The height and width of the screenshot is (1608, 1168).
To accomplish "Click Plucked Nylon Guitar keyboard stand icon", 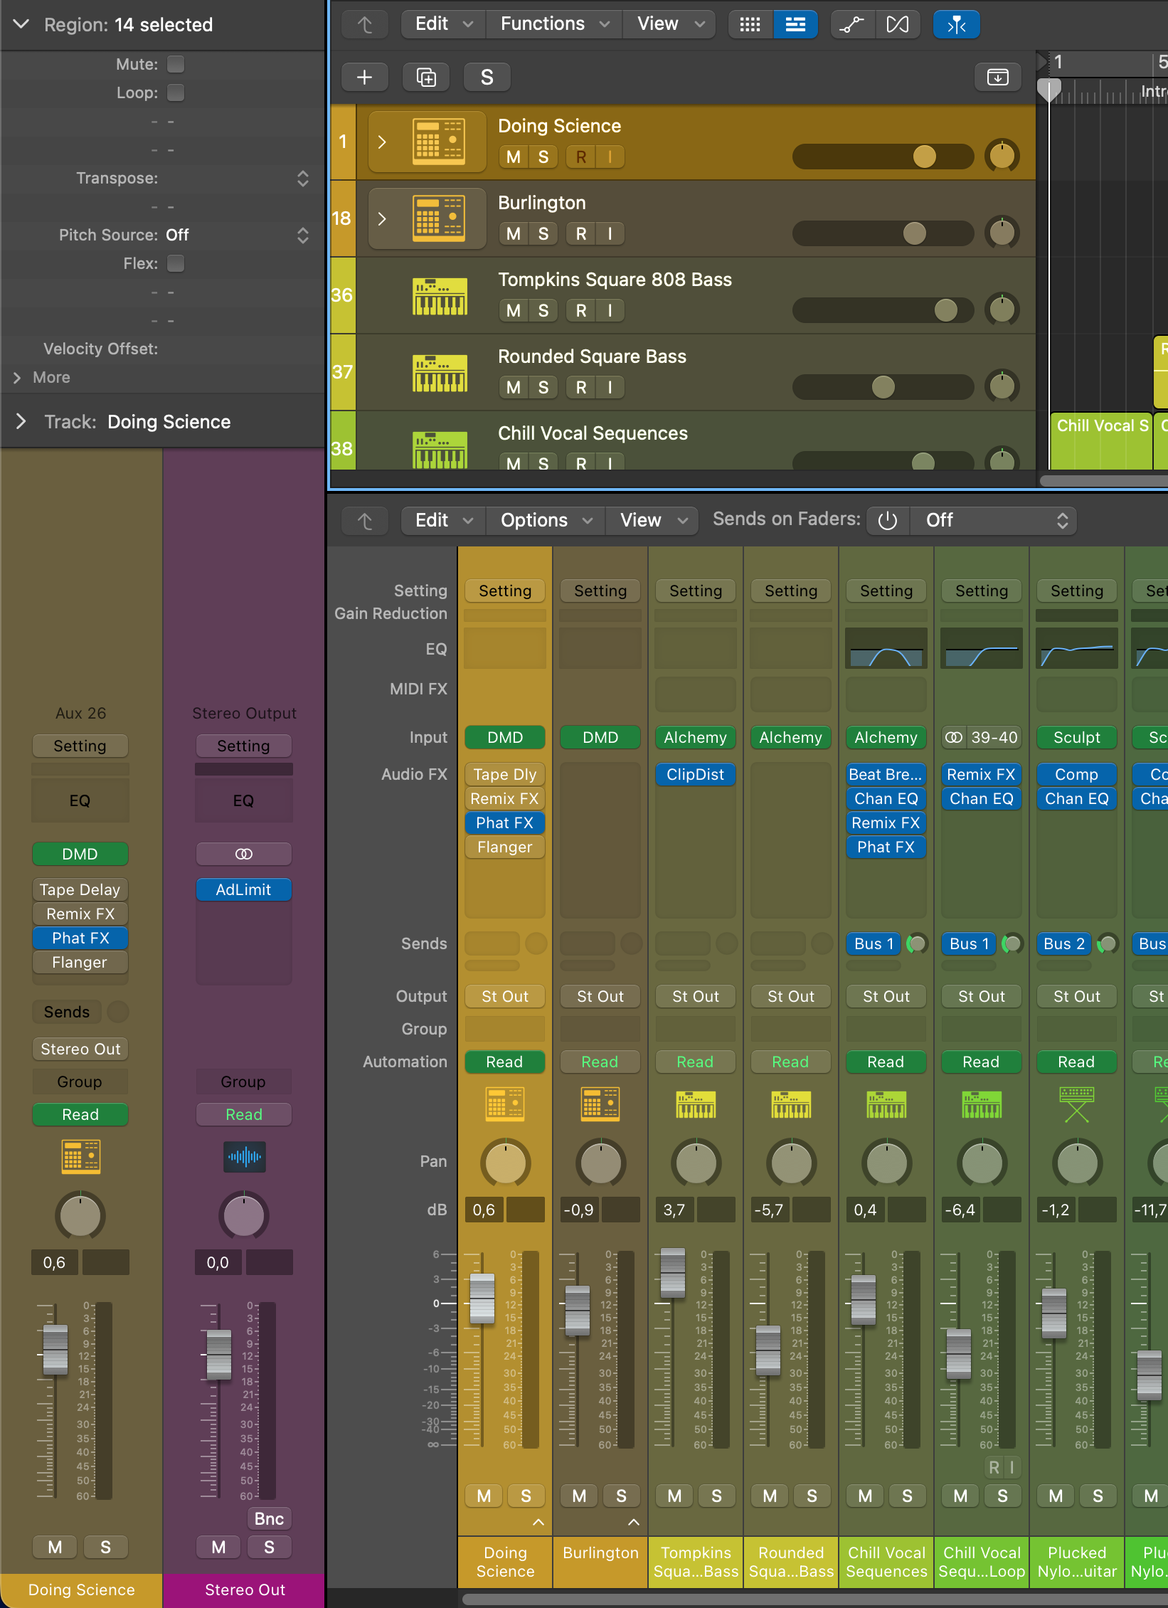I will coord(1076,1104).
